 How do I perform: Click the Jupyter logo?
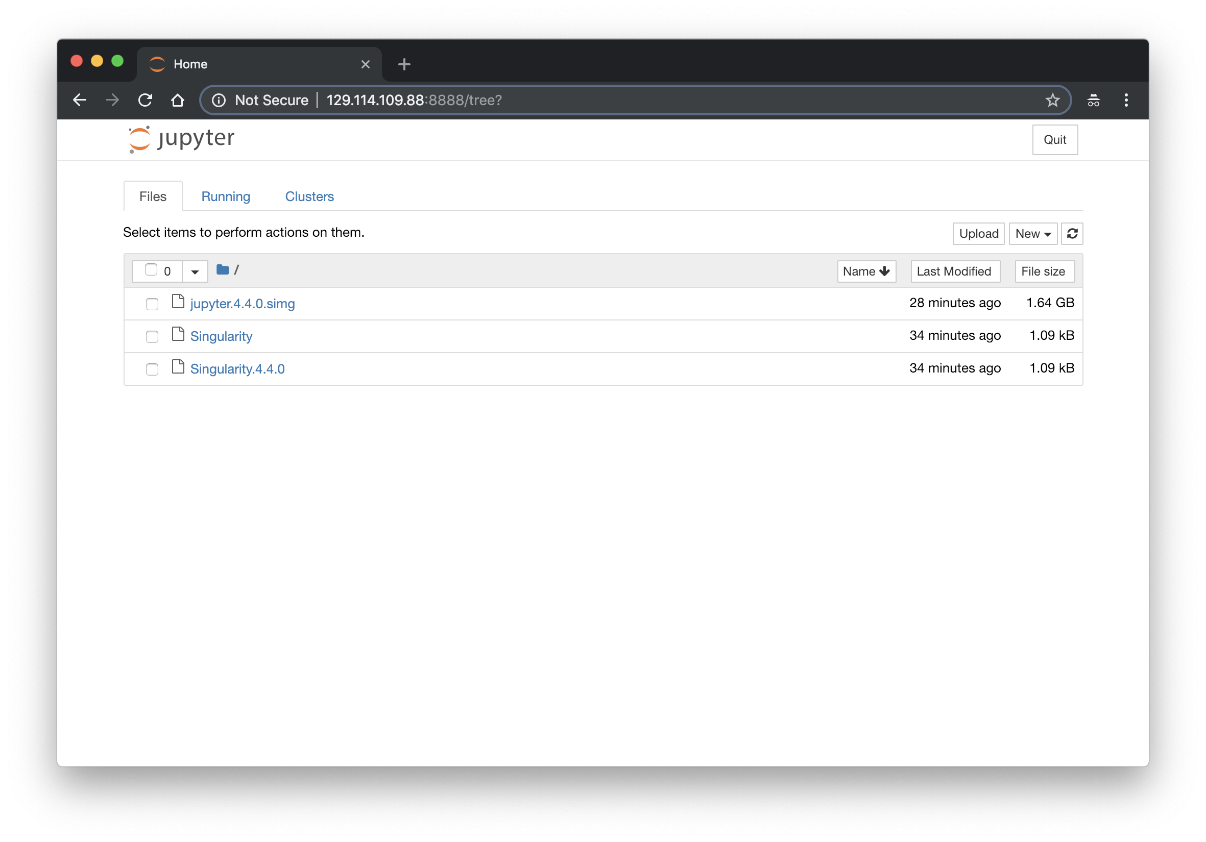click(181, 139)
